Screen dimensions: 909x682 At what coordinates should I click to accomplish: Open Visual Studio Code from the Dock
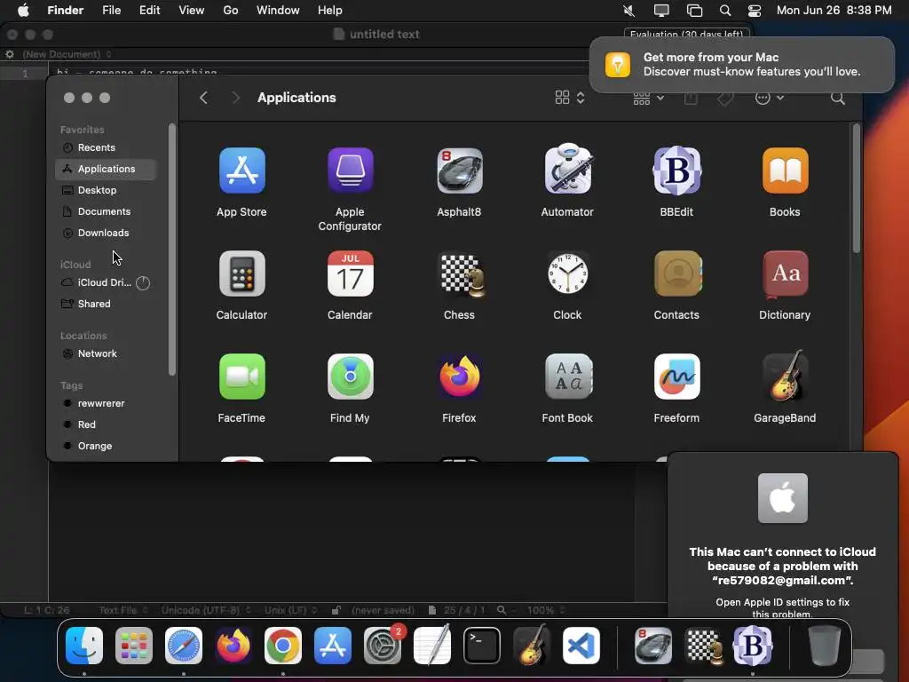(581, 646)
